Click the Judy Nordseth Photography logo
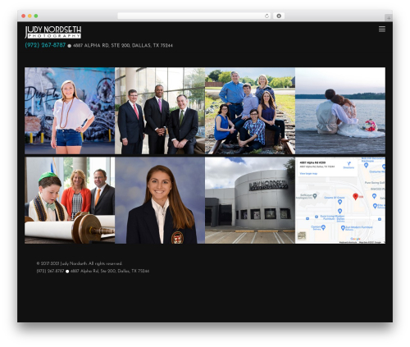 pyautogui.click(x=53, y=32)
